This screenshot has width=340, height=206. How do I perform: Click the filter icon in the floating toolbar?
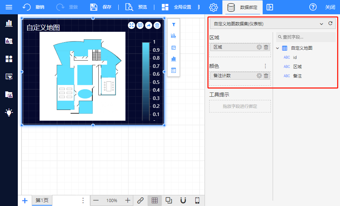click(x=174, y=25)
